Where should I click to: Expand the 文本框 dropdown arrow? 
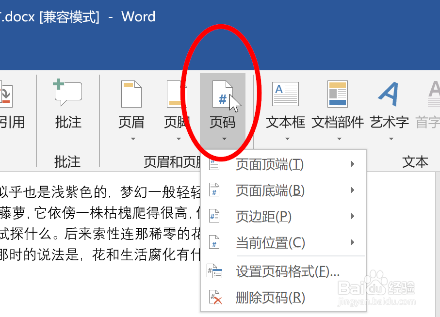287,139
